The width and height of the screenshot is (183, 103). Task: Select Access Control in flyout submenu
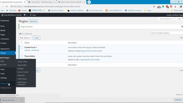click(x=23, y=72)
